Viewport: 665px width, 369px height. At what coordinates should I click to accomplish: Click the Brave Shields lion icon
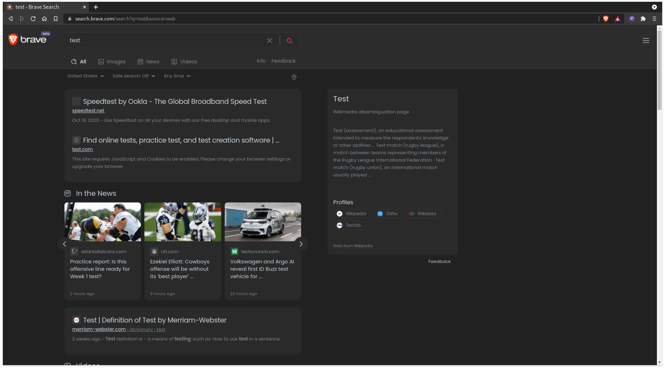point(606,19)
